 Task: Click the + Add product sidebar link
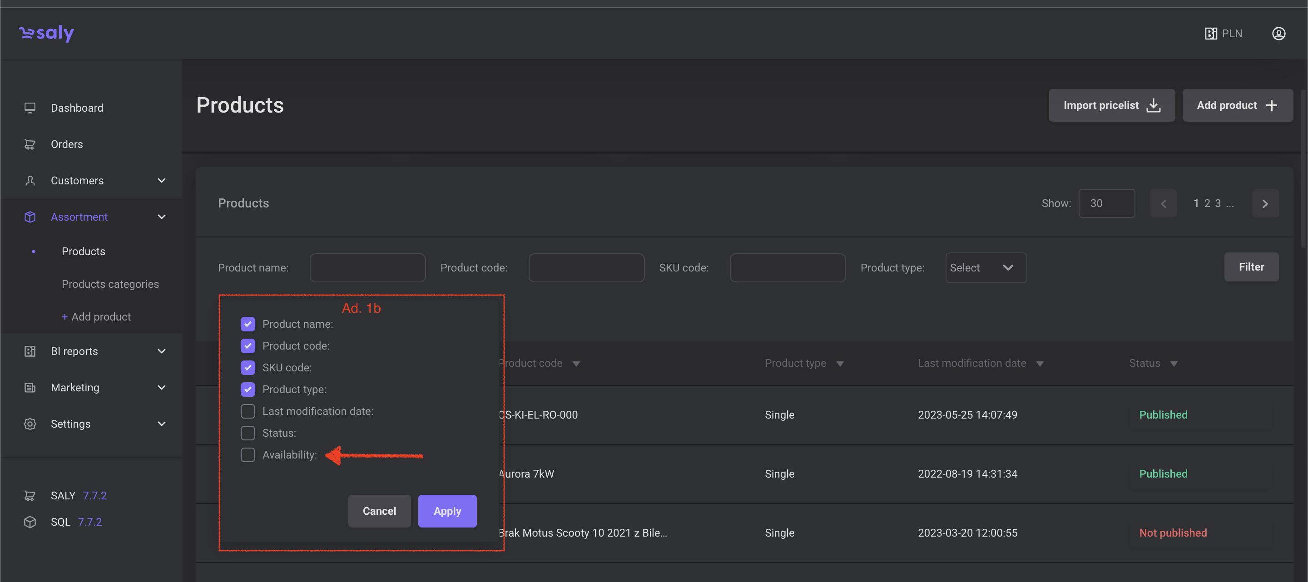96,316
